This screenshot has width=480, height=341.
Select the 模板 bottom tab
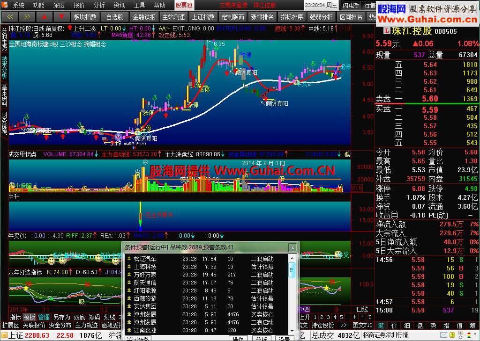click(30, 317)
